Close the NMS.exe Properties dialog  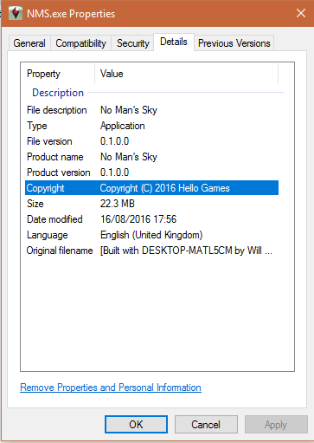[x=301, y=13]
